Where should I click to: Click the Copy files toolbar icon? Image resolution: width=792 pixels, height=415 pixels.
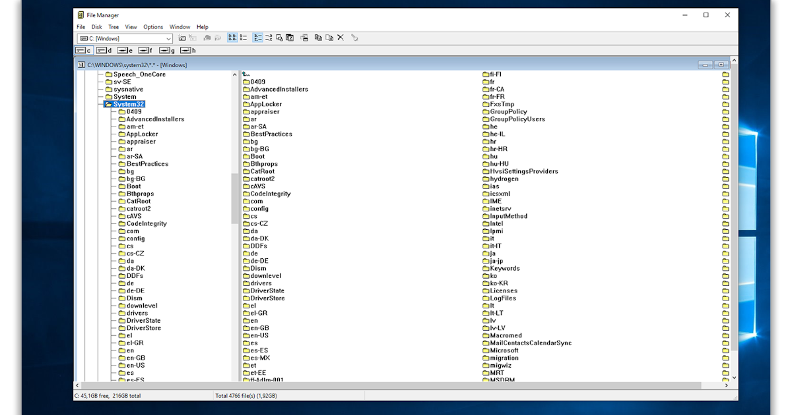pyautogui.click(x=319, y=38)
